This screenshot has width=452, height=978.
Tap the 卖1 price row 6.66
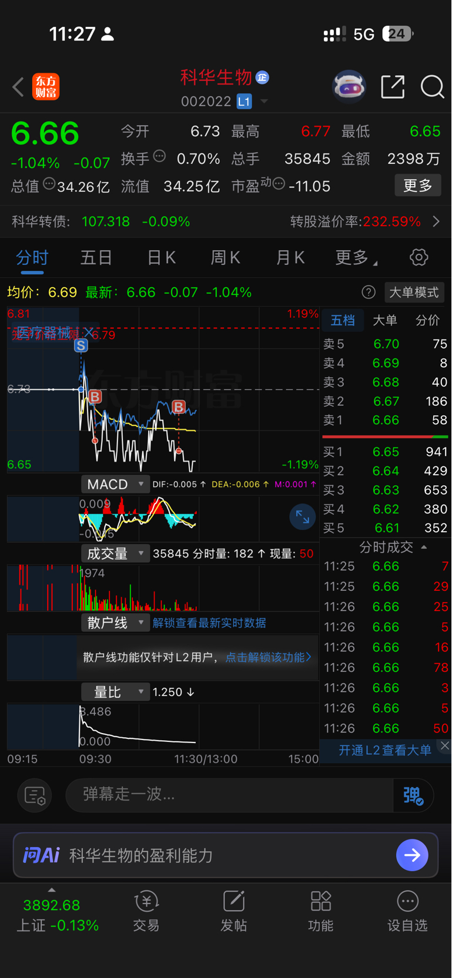pyautogui.click(x=386, y=420)
